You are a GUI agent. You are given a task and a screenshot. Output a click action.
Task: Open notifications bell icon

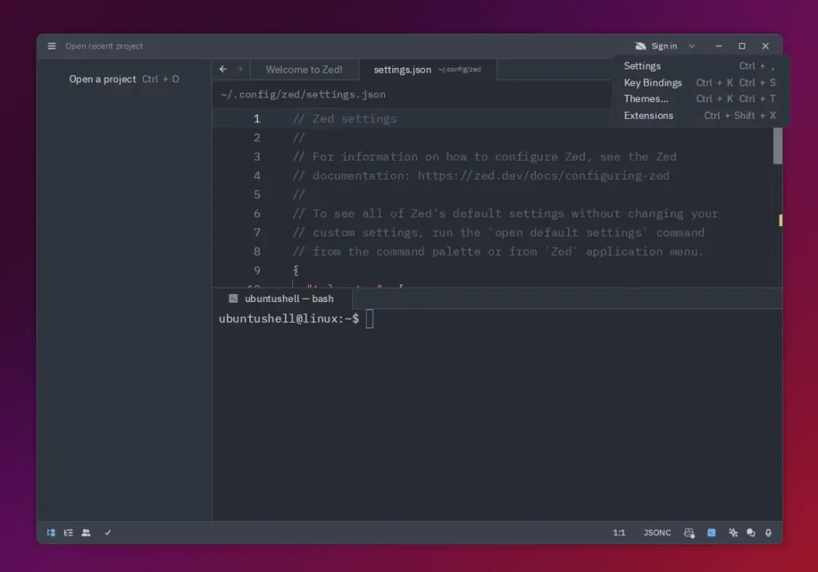click(x=768, y=533)
